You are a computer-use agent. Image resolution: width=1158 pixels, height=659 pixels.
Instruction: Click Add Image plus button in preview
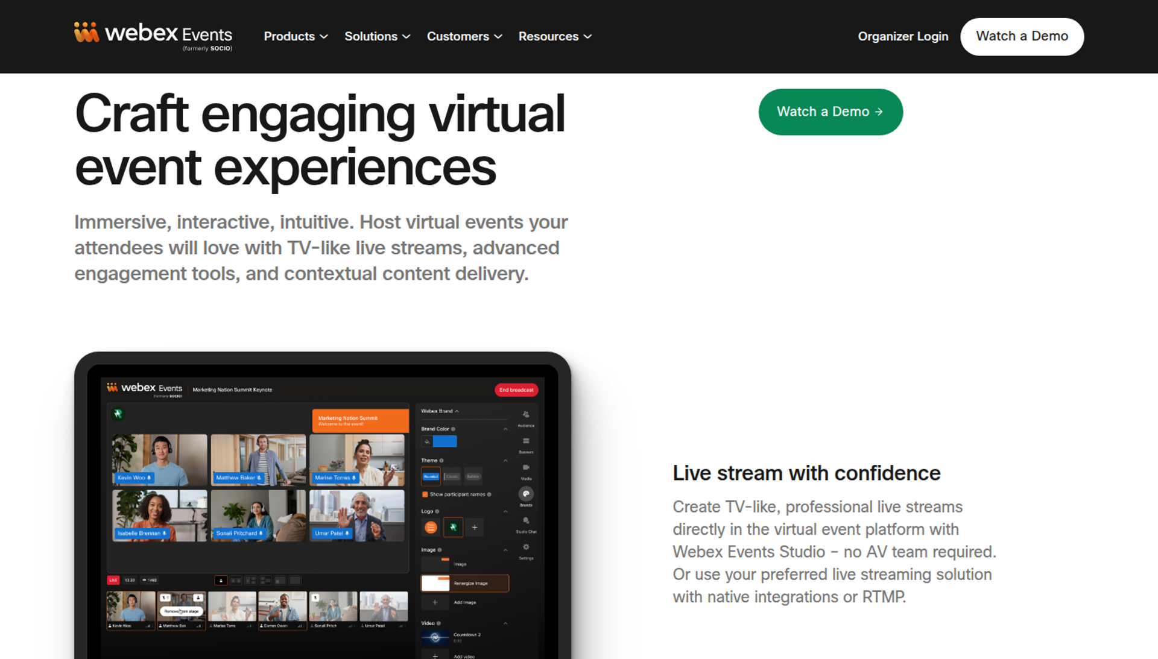coord(435,602)
